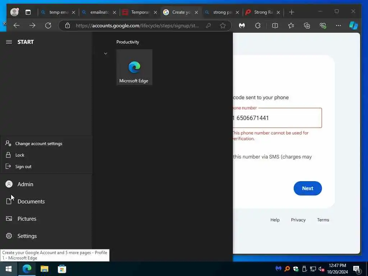368x276 pixels.
Task: Toggle the tab actions menu icon
Action: click(28, 12)
